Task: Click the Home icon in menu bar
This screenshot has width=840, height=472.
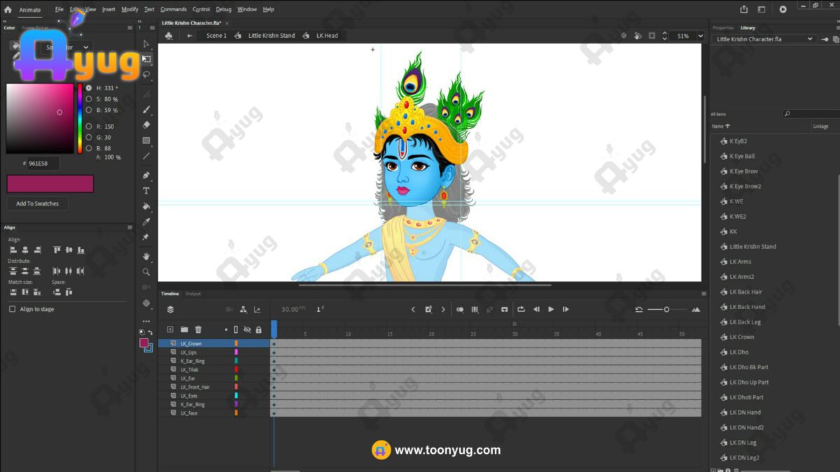Action: (x=8, y=10)
